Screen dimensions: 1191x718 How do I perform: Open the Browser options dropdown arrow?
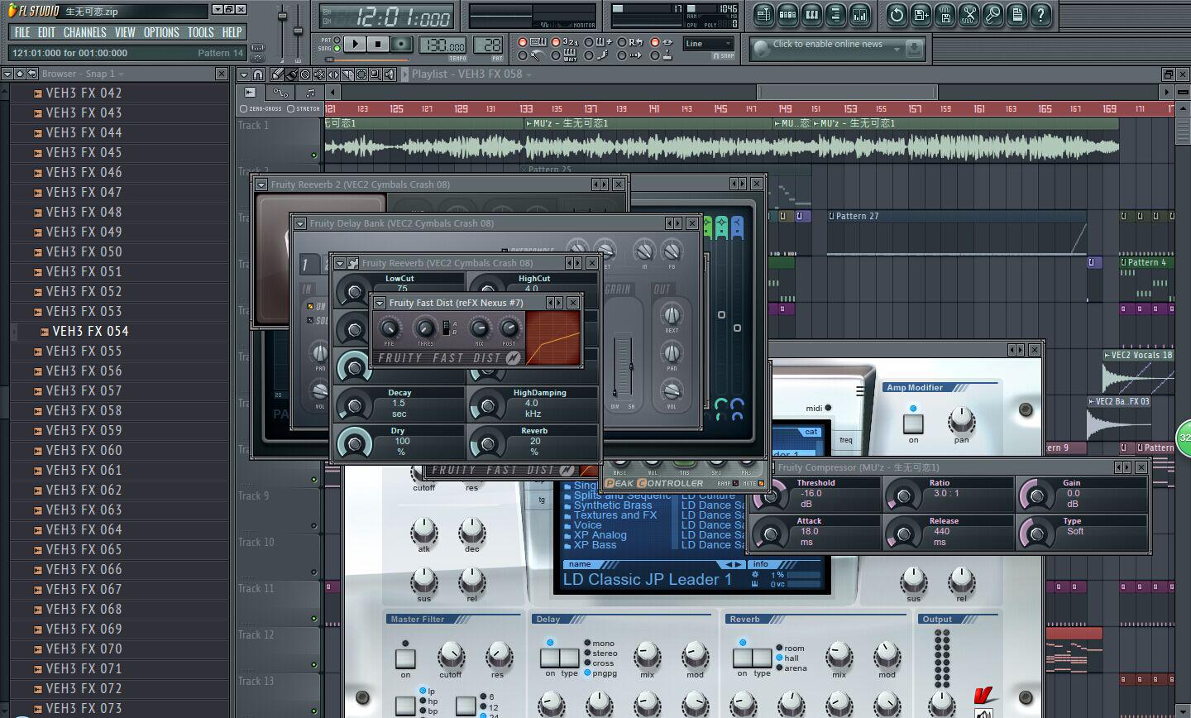pos(7,74)
